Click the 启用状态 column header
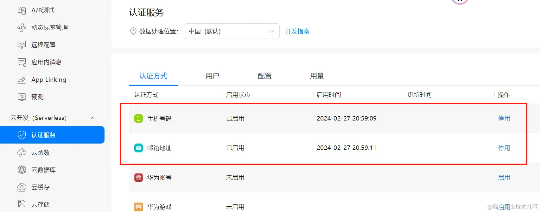This screenshot has width=540, height=212. tap(238, 95)
